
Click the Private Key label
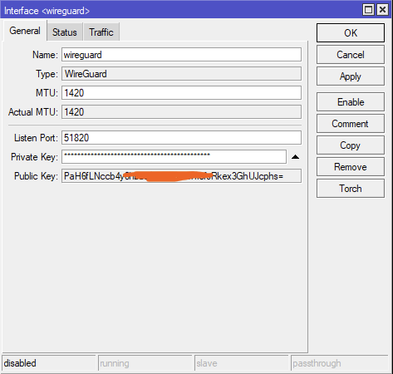coord(34,157)
